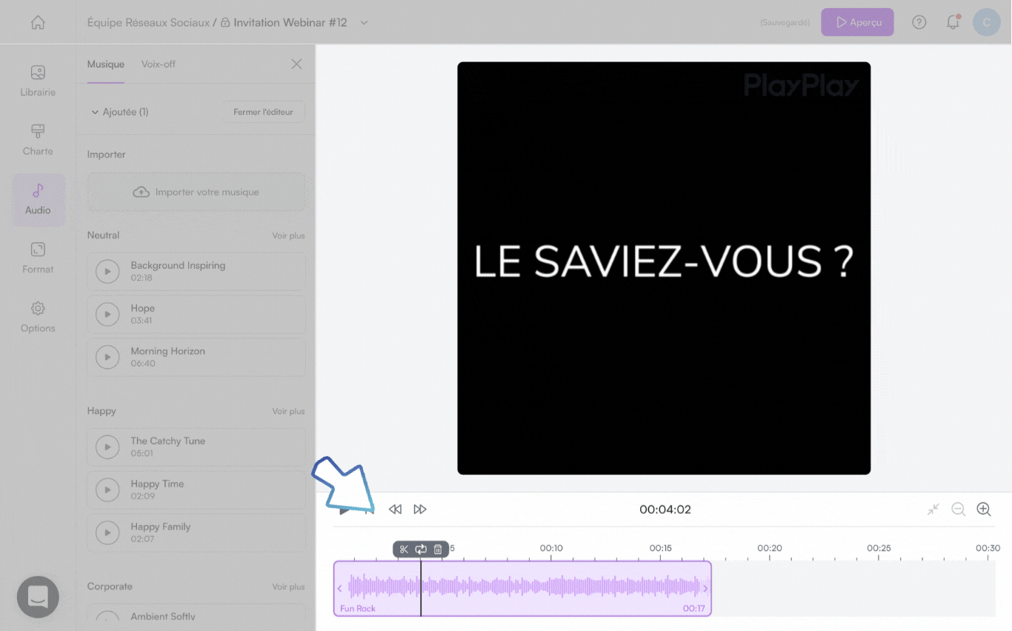Click Importer votre musique upload area
Image resolution: width=1012 pixels, height=631 pixels.
point(196,192)
